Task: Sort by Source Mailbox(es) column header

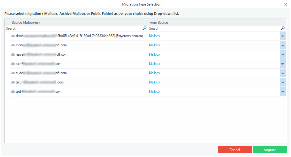Action: pos(26,23)
